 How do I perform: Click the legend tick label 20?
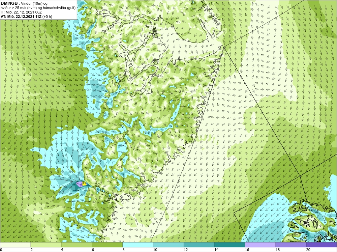(308, 250)
